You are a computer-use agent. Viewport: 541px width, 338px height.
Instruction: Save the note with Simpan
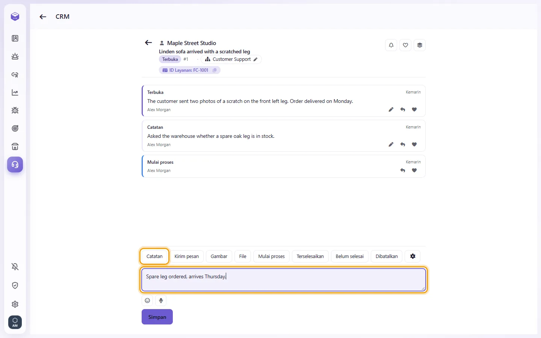tap(157, 317)
